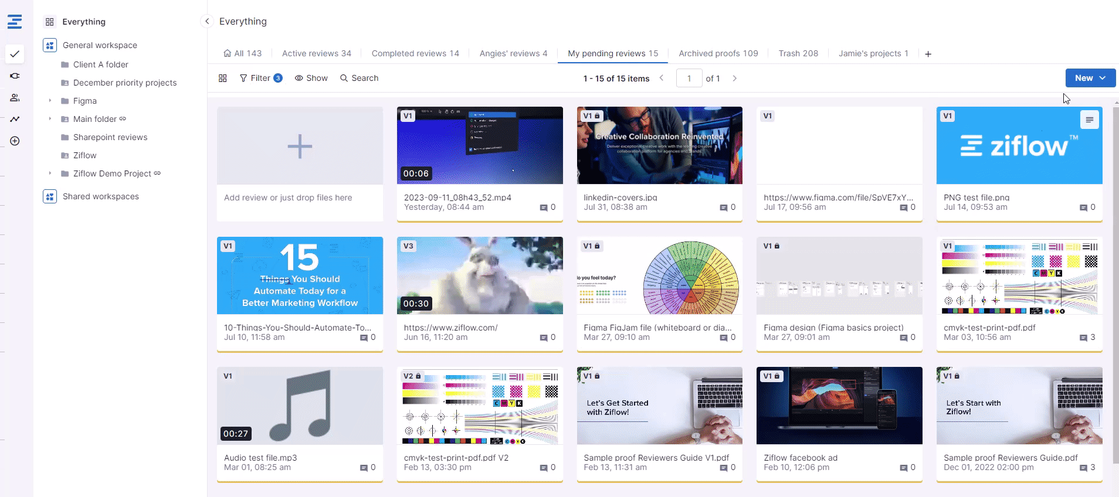
Task: Edit the page number field
Action: (x=689, y=78)
